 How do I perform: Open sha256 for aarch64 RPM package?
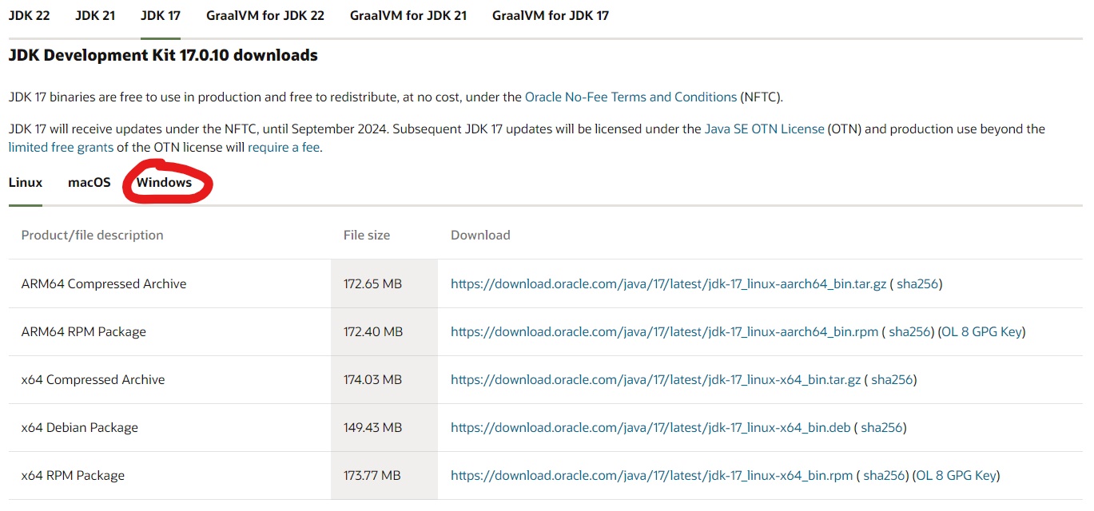tap(909, 331)
